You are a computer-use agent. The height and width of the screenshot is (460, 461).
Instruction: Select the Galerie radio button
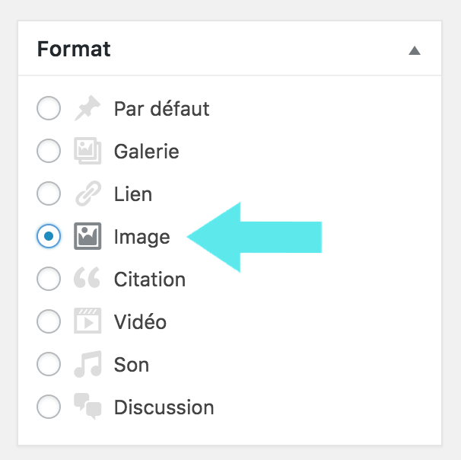coord(49,152)
